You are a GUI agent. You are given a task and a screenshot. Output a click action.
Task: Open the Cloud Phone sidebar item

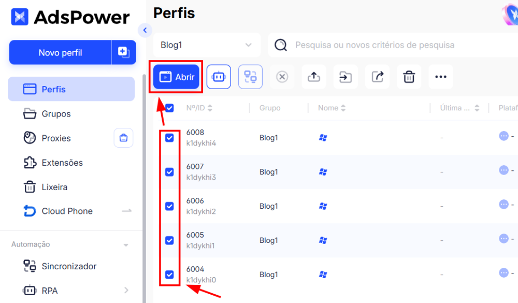click(x=67, y=211)
